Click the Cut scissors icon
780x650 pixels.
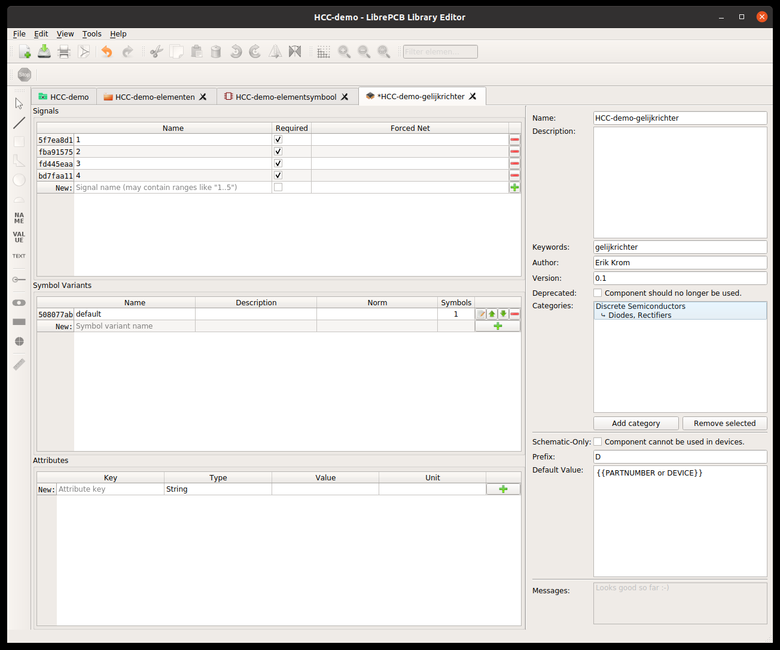[157, 52]
